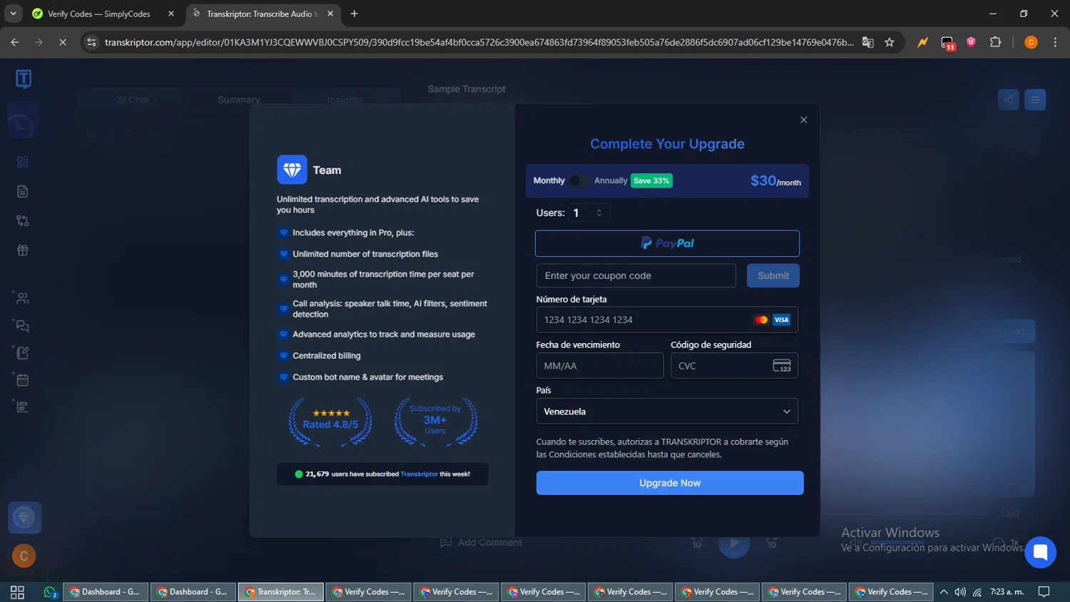Click the taskbar volume icon

pos(960,592)
